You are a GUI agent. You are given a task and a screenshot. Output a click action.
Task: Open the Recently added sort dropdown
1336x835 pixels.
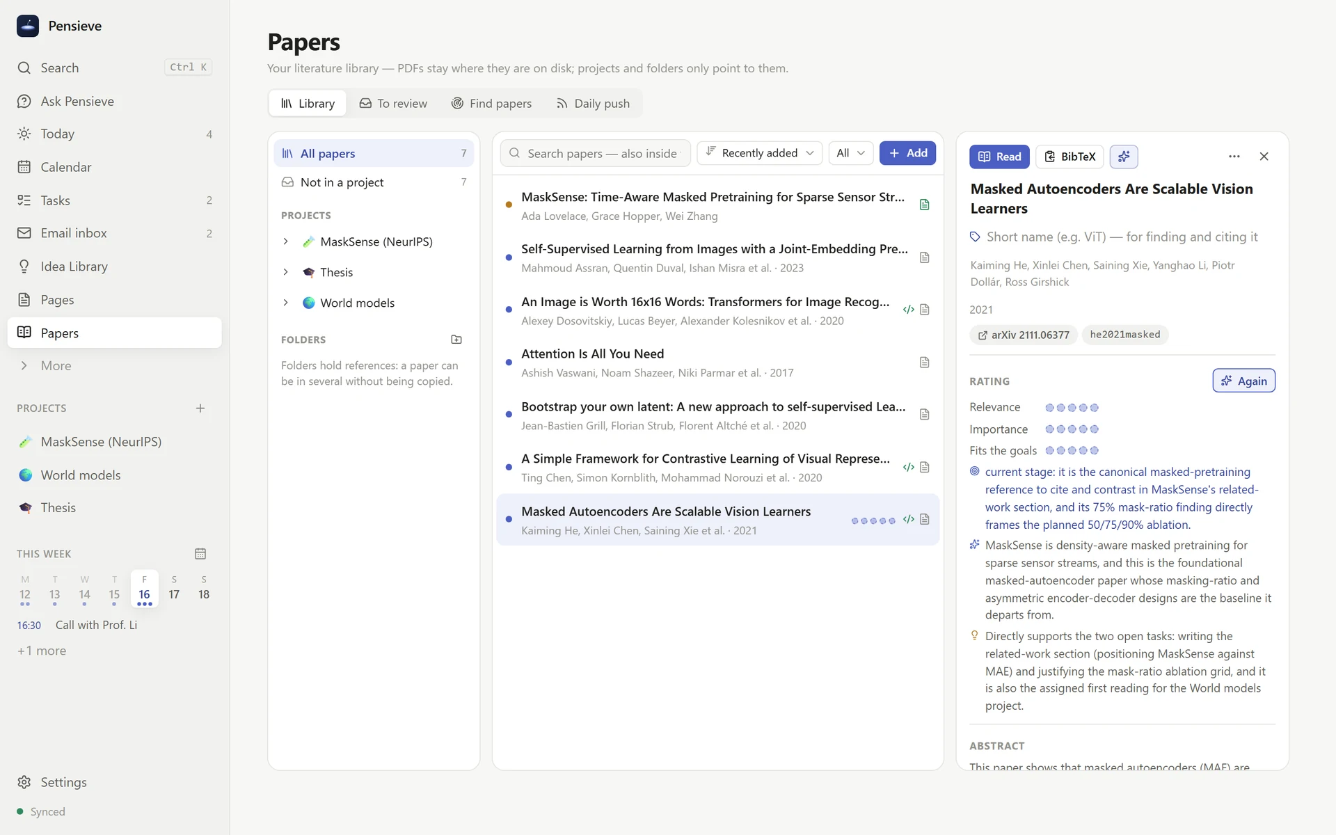[x=759, y=153]
